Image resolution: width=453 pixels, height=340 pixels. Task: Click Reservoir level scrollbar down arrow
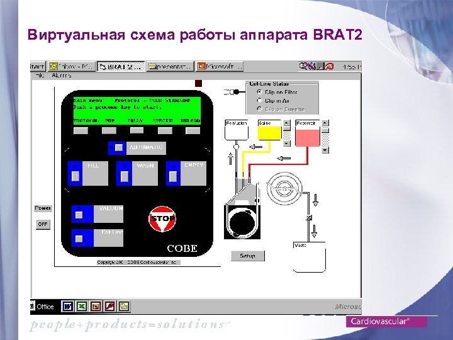[x=325, y=150]
